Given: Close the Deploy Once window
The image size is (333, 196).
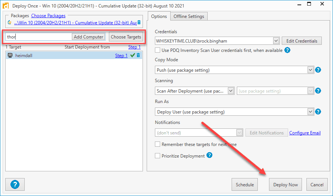Looking at the screenshot, I should tap(322, 4).
